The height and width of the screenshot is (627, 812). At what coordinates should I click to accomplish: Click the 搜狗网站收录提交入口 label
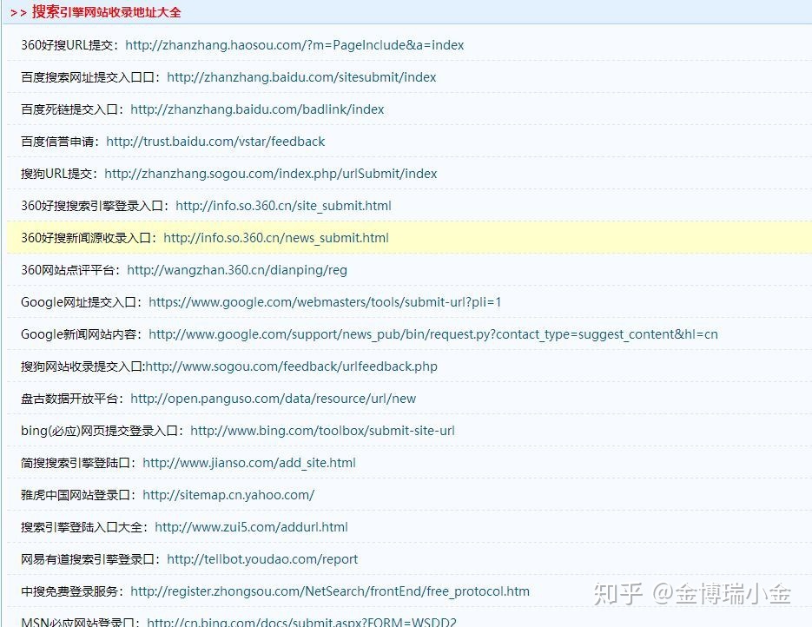tap(82, 366)
